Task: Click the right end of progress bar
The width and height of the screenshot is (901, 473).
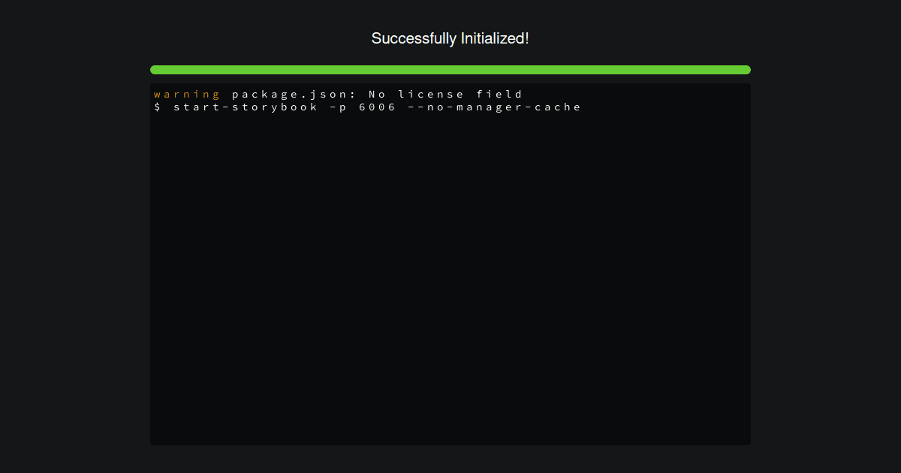Action: (x=746, y=70)
